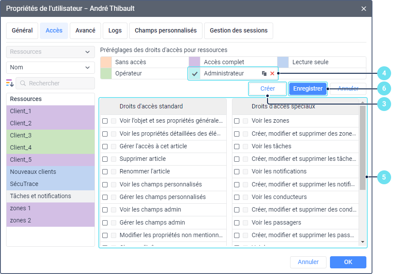Switch to the Logs tab

[115, 31]
